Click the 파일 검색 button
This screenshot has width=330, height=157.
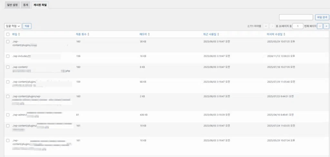(x=322, y=17)
